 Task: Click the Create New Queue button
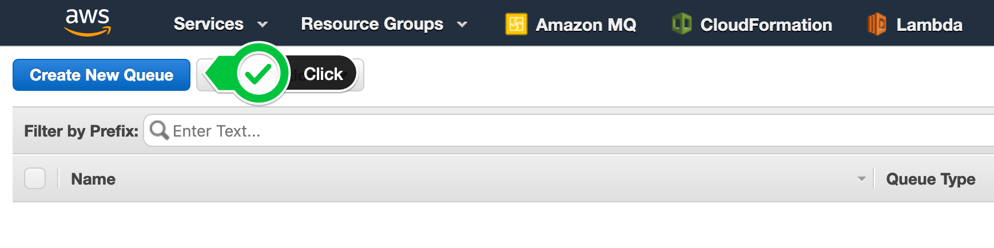(101, 75)
